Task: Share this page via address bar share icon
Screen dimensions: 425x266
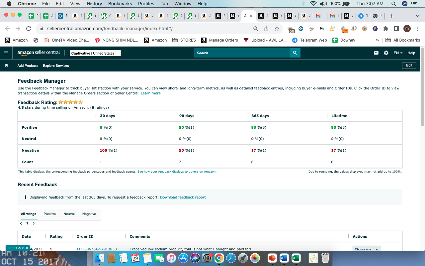Action: (266, 29)
